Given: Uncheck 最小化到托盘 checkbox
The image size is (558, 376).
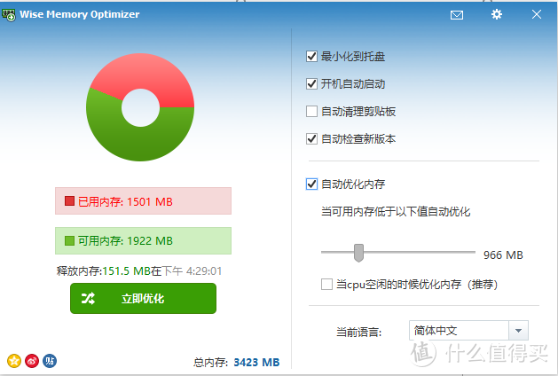Looking at the screenshot, I should [311, 56].
